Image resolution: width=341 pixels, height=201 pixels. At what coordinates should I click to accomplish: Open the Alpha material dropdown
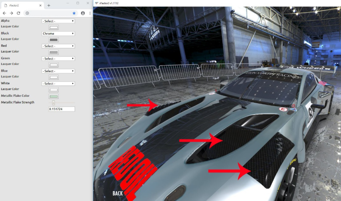tap(58, 21)
